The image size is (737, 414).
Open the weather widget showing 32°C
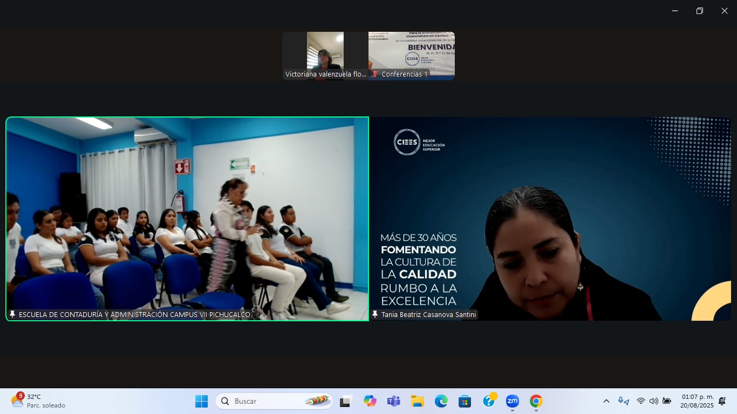click(x=38, y=401)
